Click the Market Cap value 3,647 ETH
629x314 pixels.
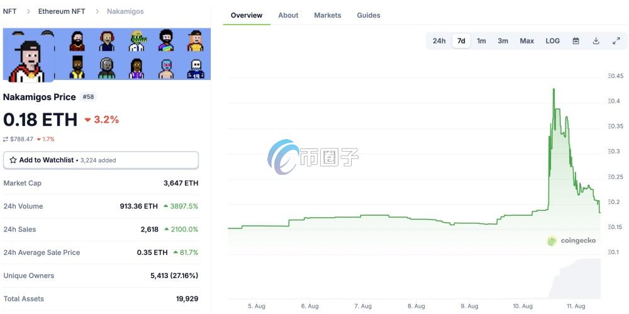tap(181, 183)
